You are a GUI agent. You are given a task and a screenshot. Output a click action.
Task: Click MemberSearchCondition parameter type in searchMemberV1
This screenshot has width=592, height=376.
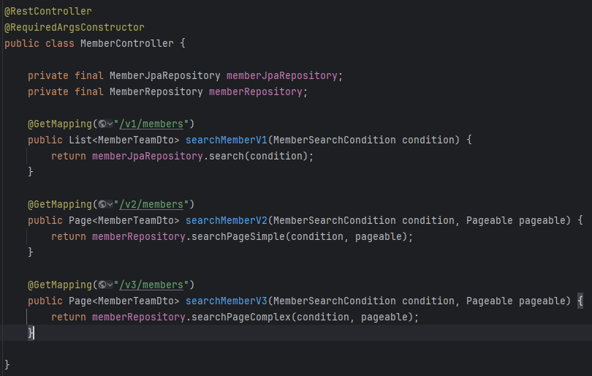tap(335, 140)
